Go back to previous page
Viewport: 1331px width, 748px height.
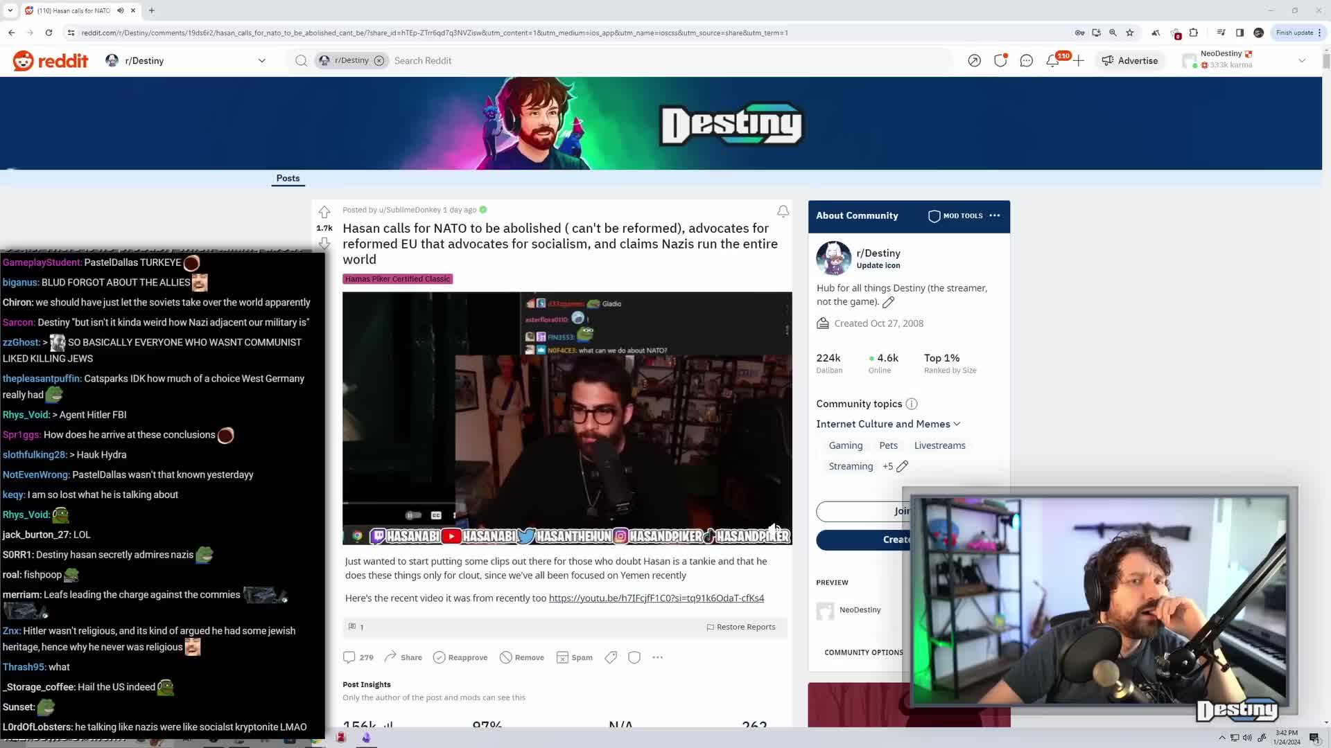coord(12,33)
